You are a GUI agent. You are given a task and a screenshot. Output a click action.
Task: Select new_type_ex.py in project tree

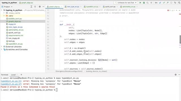pos(16,27)
